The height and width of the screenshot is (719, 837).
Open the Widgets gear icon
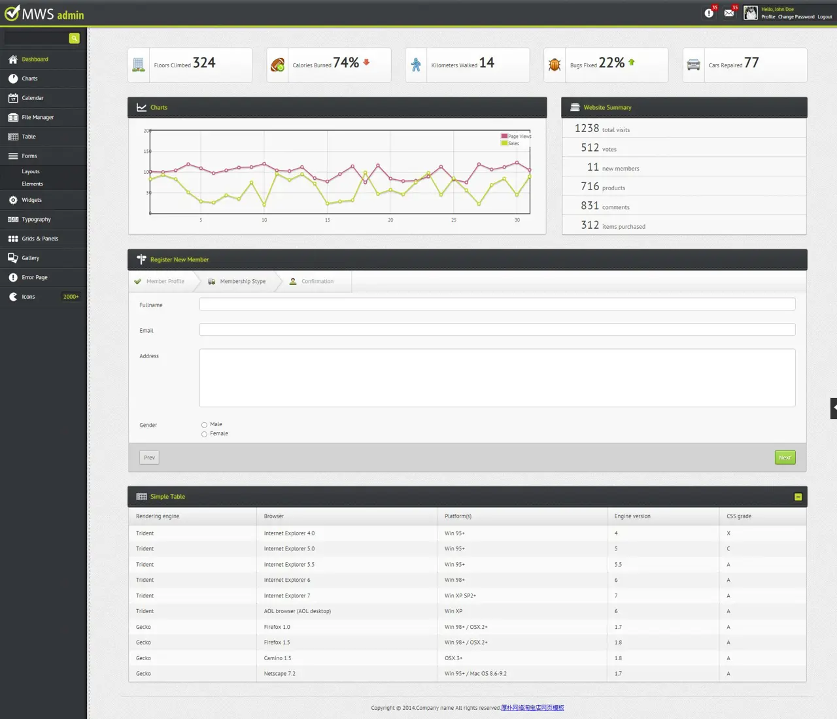(13, 200)
